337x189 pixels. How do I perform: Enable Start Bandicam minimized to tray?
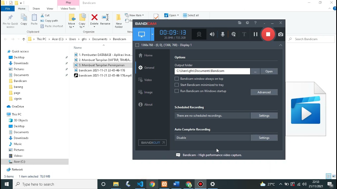(x=177, y=85)
